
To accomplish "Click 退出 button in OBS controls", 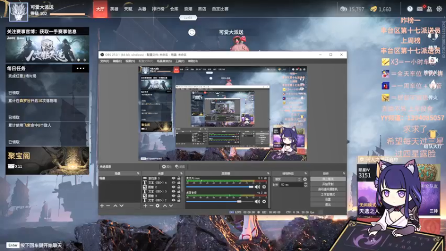I will click(328, 204).
